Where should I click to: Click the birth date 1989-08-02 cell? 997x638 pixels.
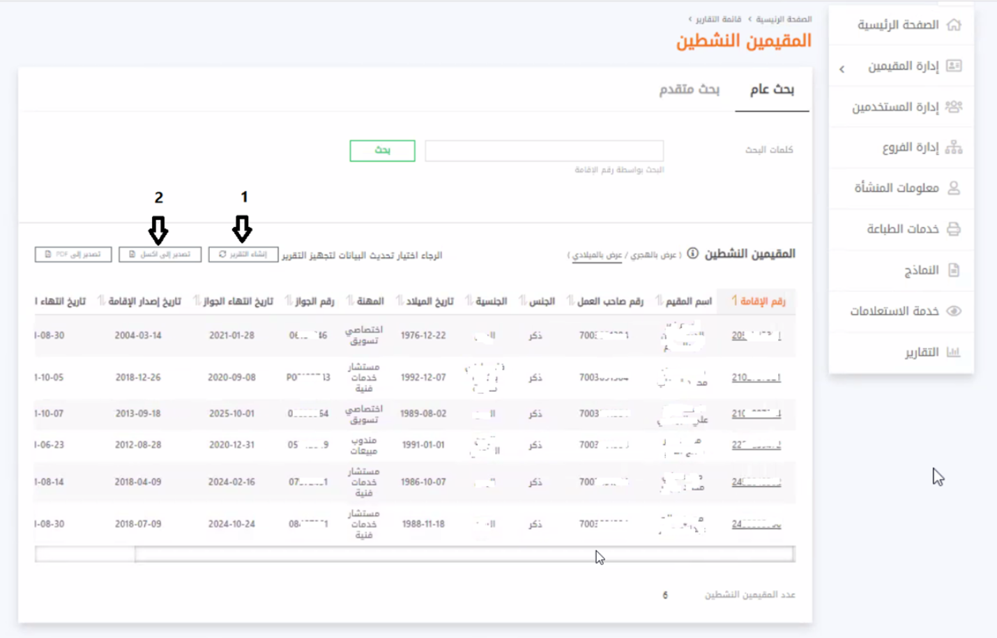click(423, 414)
